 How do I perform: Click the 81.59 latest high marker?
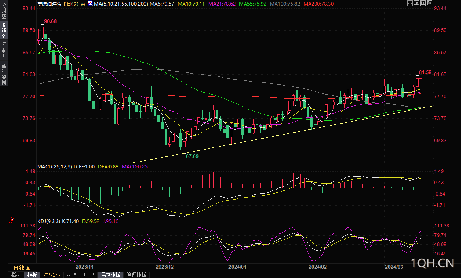click(425, 72)
